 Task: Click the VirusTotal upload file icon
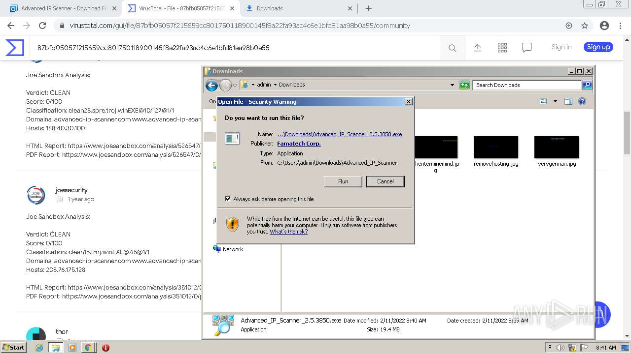[x=478, y=48]
